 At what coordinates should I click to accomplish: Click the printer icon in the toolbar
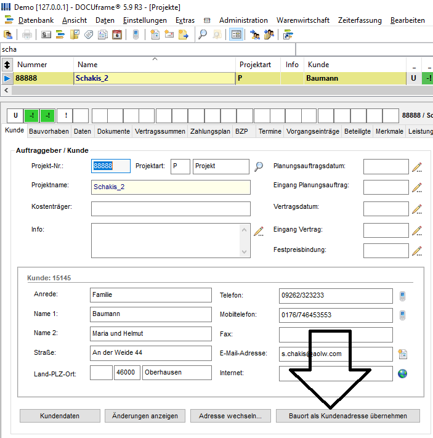(27, 35)
